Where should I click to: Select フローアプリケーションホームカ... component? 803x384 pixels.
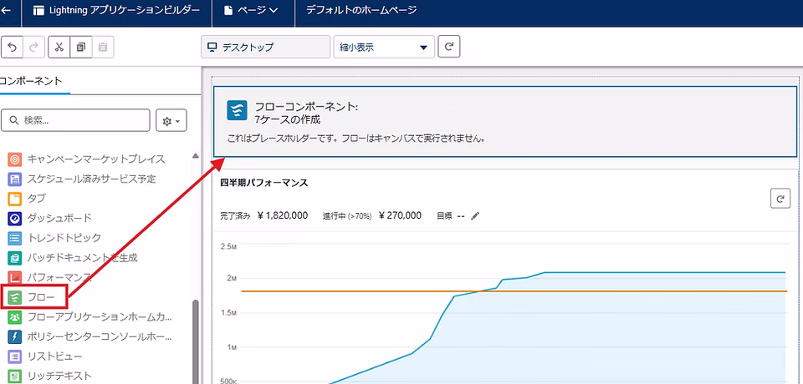[x=90, y=317]
